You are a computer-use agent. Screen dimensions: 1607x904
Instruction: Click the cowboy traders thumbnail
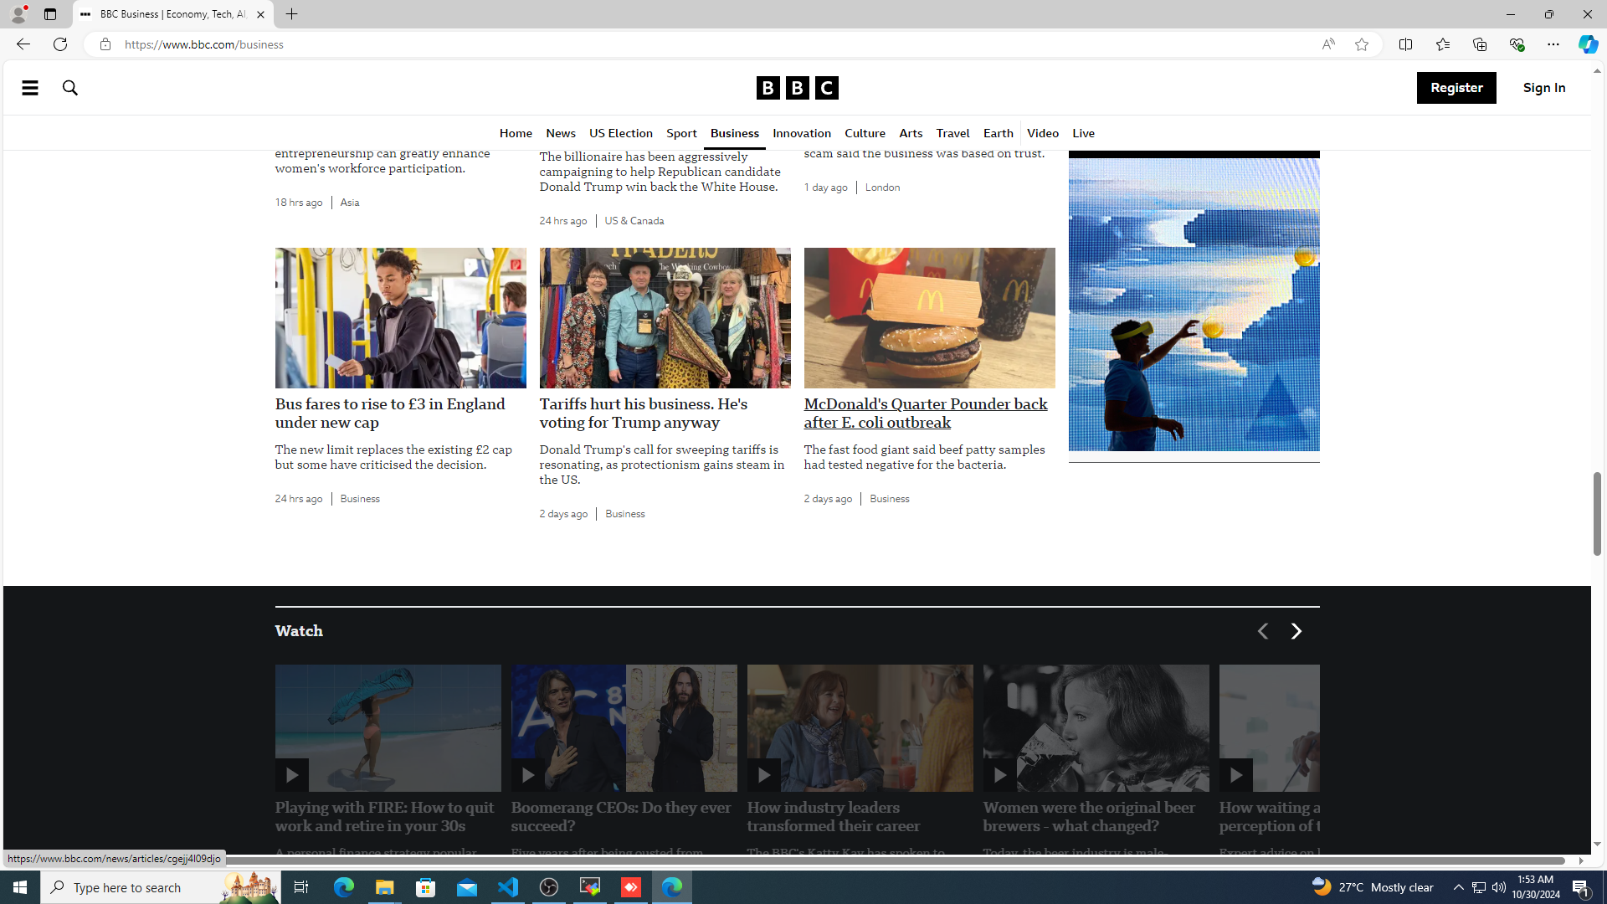point(665,318)
